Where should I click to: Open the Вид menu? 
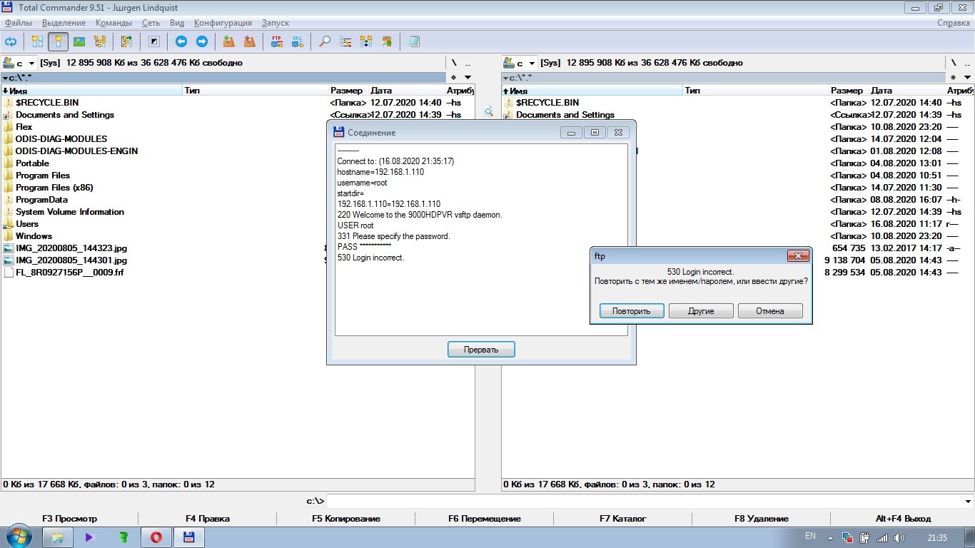177,23
